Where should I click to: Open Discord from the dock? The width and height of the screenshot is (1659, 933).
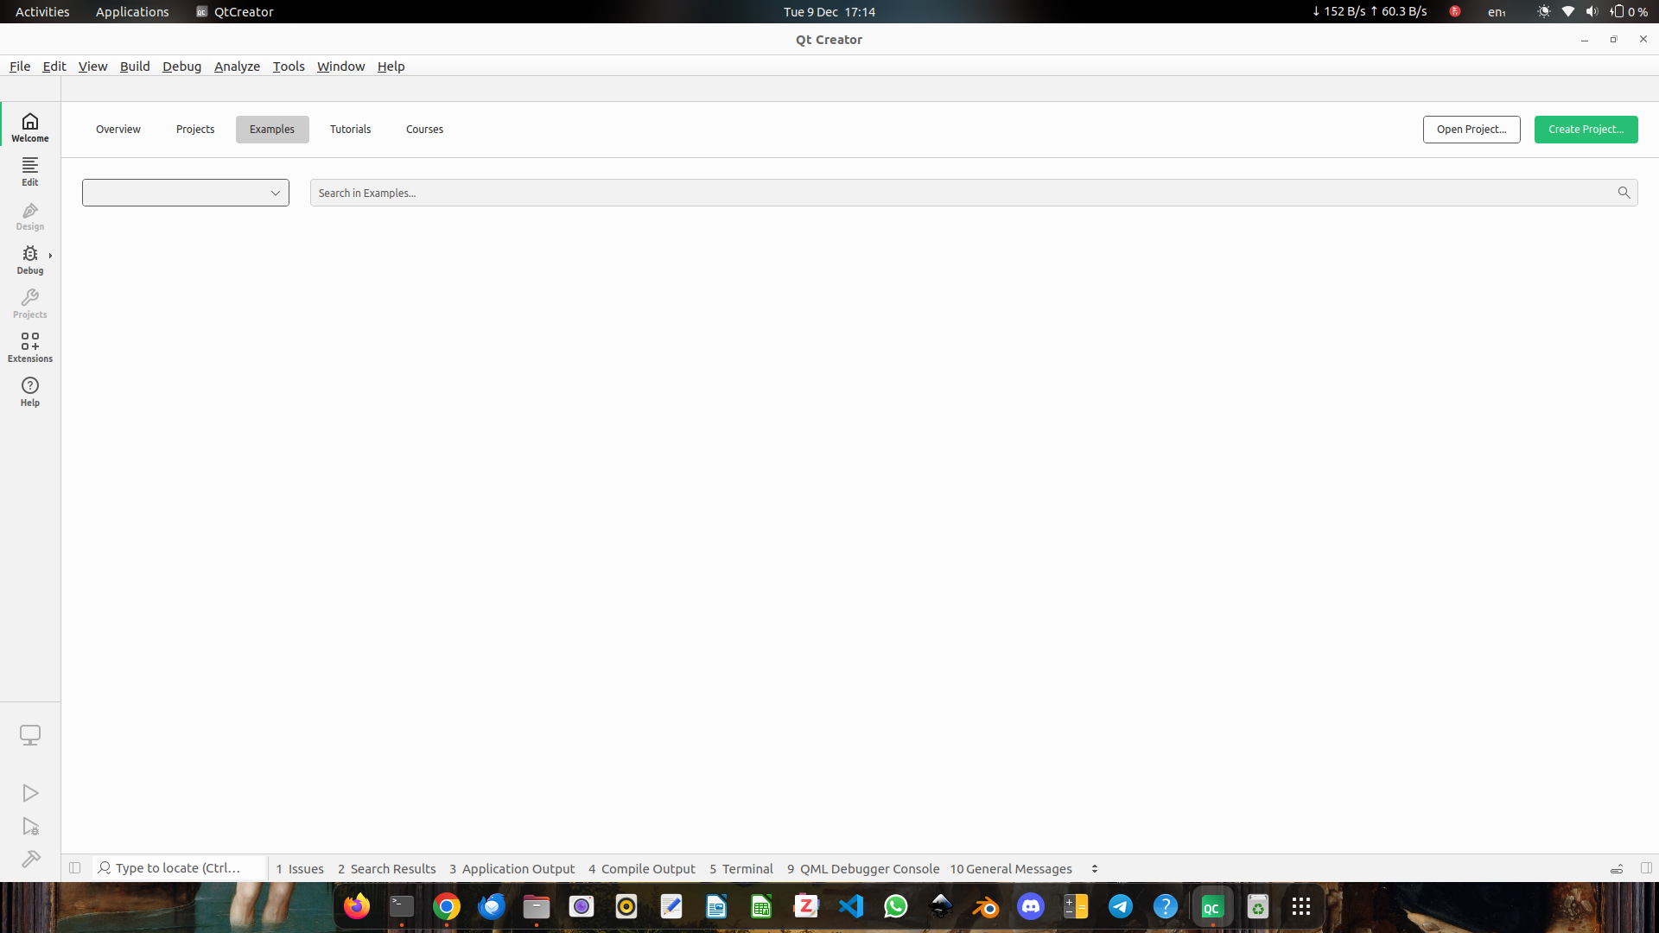click(1031, 906)
